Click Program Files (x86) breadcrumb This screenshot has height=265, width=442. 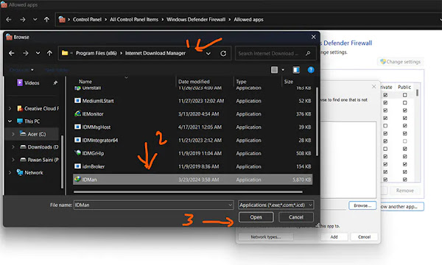pyautogui.click(x=96, y=53)
